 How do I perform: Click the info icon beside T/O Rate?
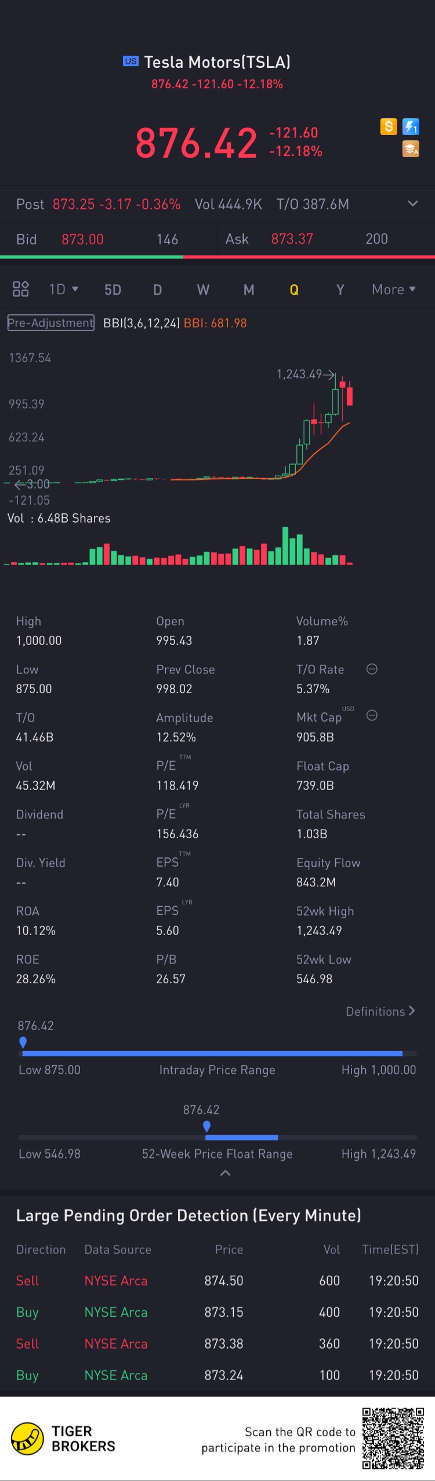click(x=372, y=669)
